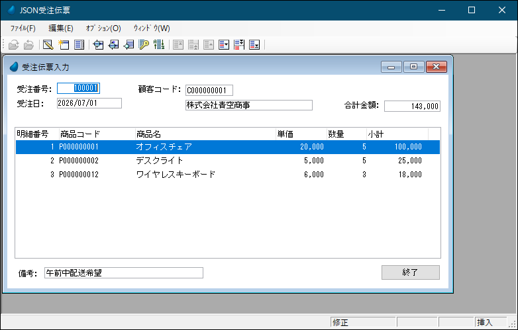
Task: Click the water drop icon in 受注伝票入力 title
Action: (14, 67)
